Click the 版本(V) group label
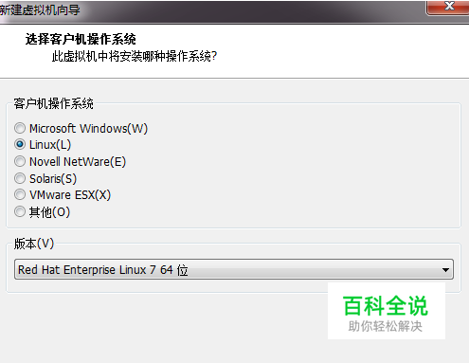The height and width of the screenshot is (363, 469). [x=34, y=244]
